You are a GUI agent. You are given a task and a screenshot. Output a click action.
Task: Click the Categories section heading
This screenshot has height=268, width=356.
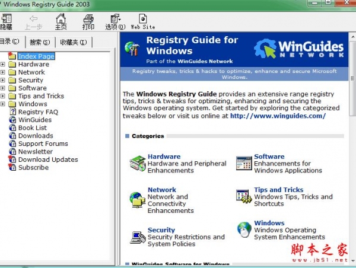[148, 136]
